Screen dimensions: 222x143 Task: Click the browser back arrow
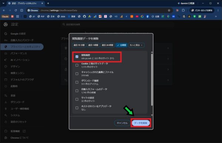point(4,10)
